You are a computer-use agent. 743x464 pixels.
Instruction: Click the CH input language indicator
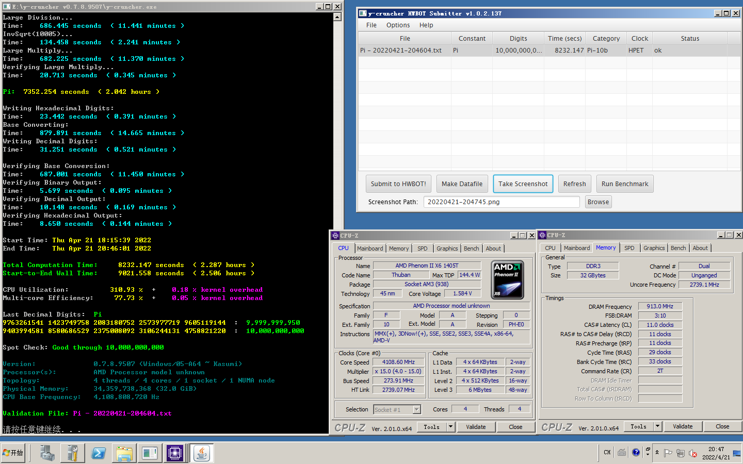607,453
